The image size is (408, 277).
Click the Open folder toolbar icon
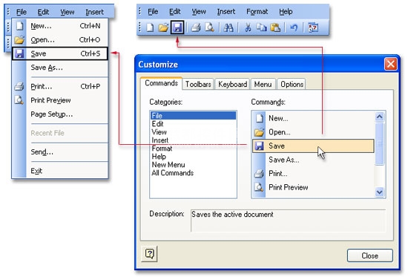tap(163, 27)
